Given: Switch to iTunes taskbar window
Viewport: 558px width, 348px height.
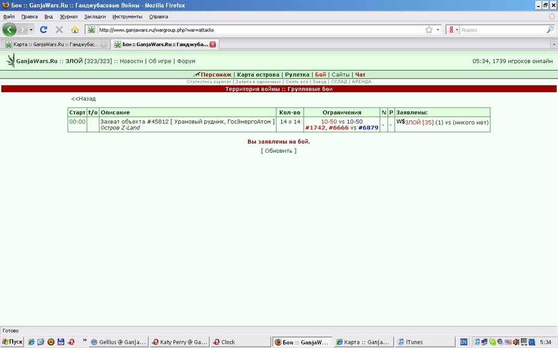Looking at the screenshot, I should pyautogui.click(x=425, y=342).
